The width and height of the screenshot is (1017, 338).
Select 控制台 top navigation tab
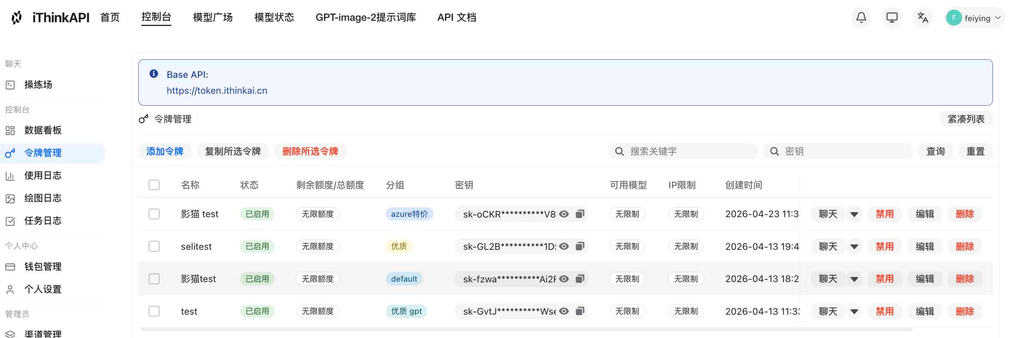coord(157,17)
